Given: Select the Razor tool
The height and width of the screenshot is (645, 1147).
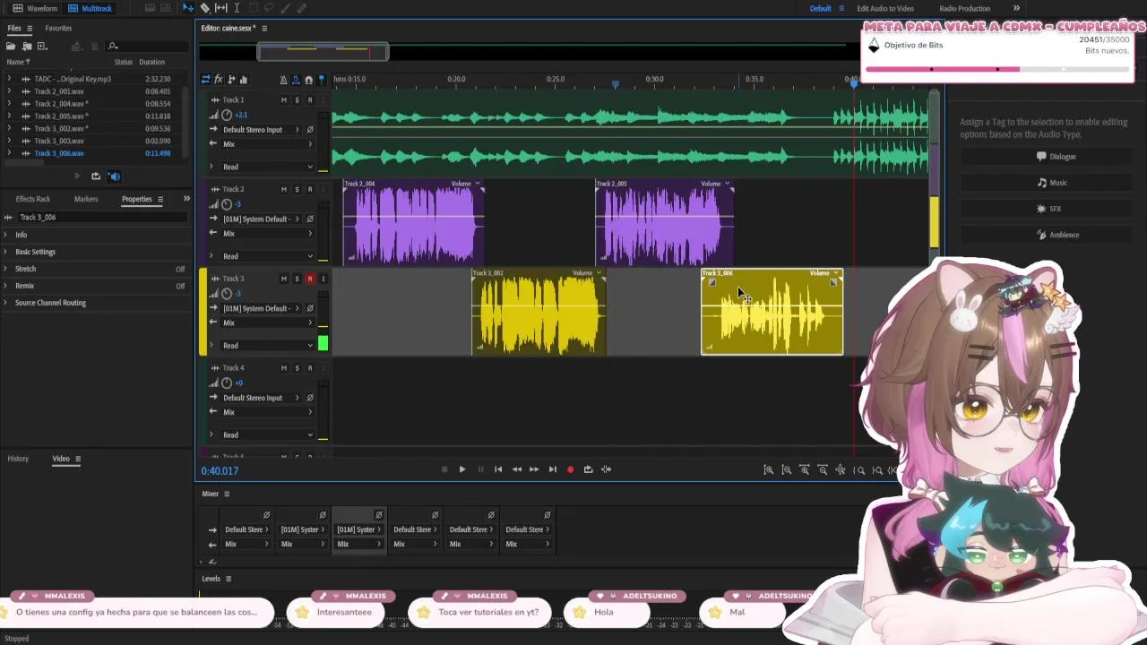Looking at the screenshot, I should (x=205, y=8).
